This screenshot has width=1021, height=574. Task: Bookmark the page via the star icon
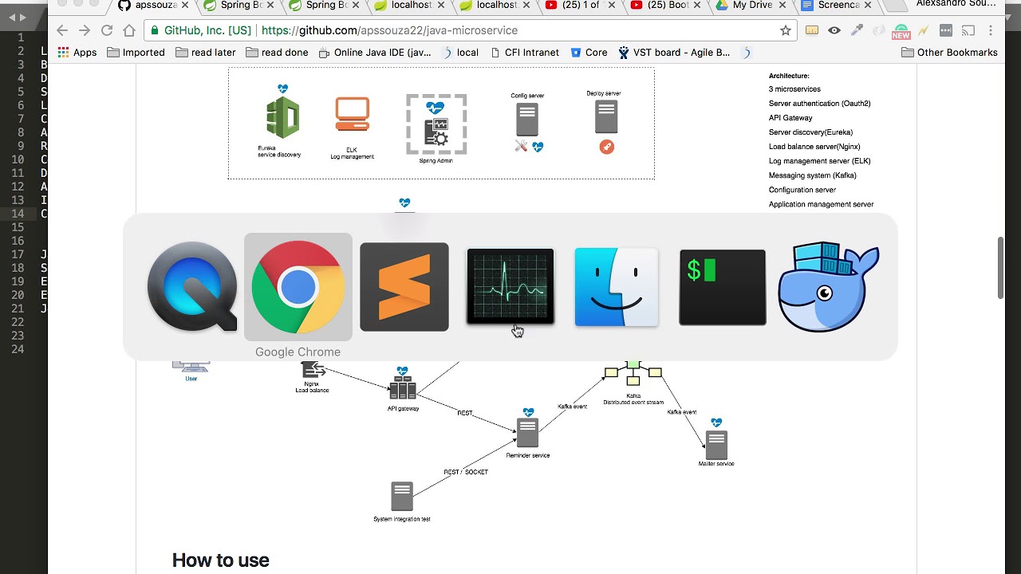tap(786, 30)
